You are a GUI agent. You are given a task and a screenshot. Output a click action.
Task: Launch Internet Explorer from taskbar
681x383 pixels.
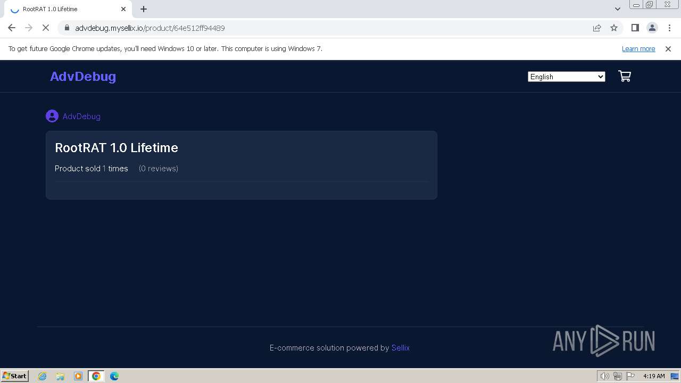click(42, 376)
